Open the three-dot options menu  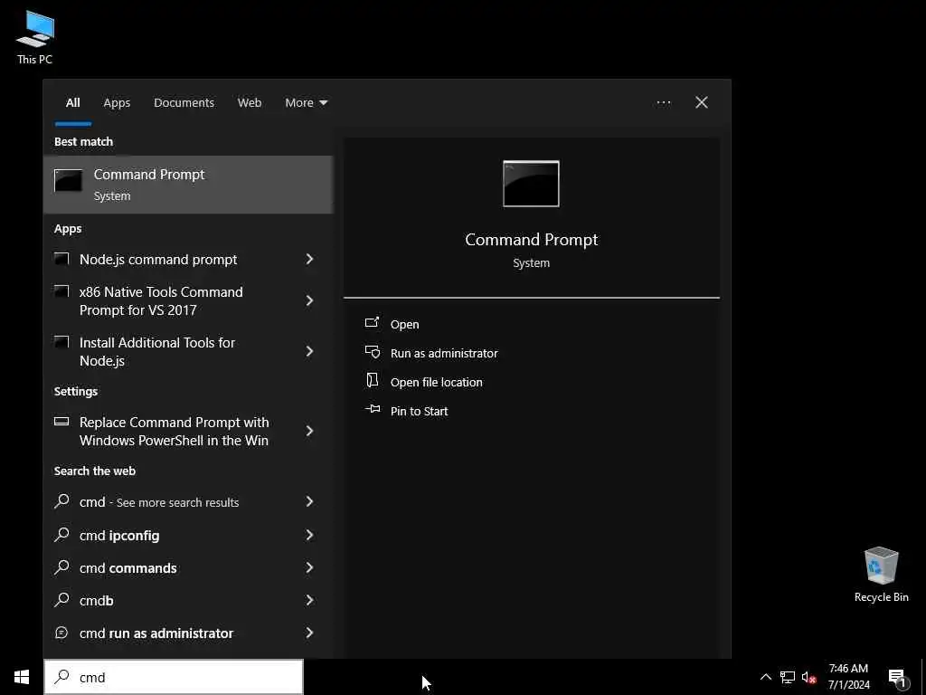click(x=663, y=103)
